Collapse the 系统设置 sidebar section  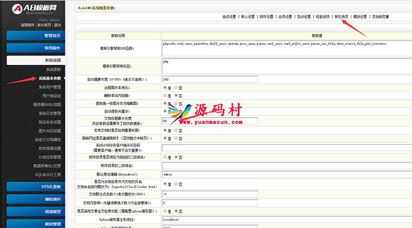36,60
